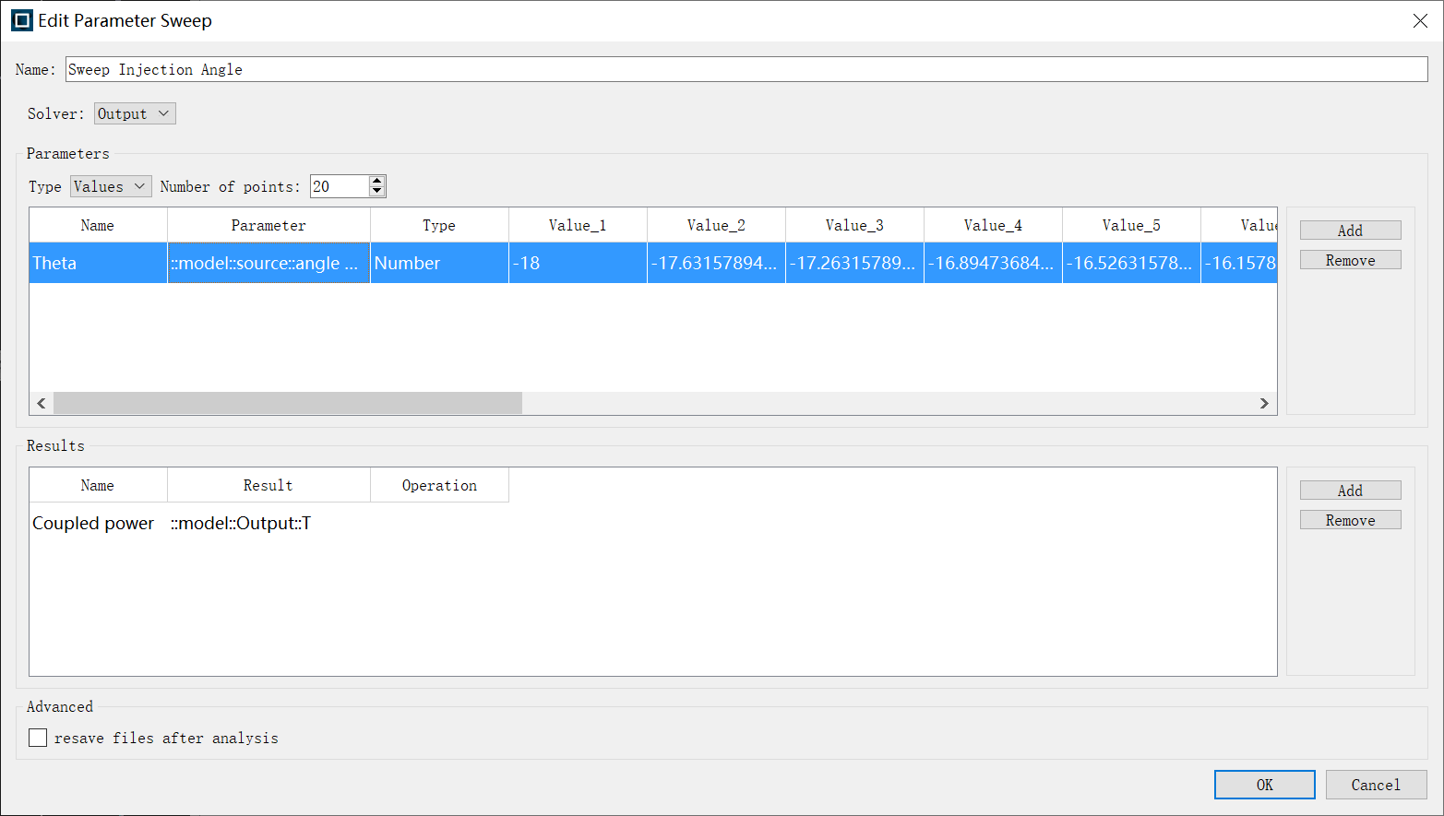Click the right arrow of the horizontal scrollbar
Screen dimensions: 1444x816
point(1264,403)
